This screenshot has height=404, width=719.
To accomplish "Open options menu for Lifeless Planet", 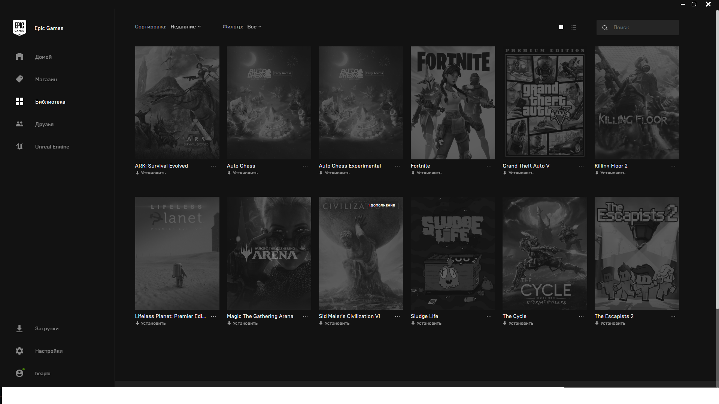I will point(213,316).
